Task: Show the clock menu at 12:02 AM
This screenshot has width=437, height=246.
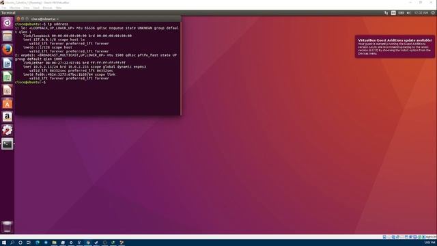Action: point(421,13)
